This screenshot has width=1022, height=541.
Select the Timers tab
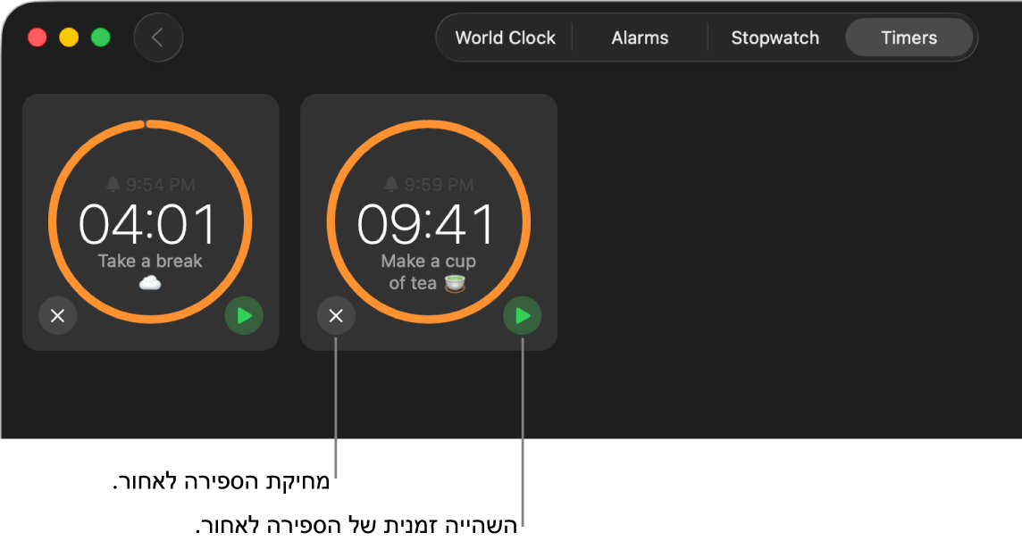pos(909,37)
